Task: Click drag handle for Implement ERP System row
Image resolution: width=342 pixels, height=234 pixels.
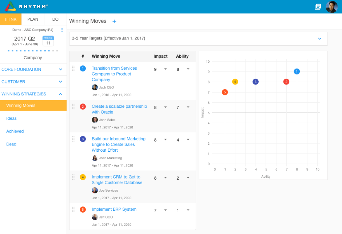Action: coord(73,210)
